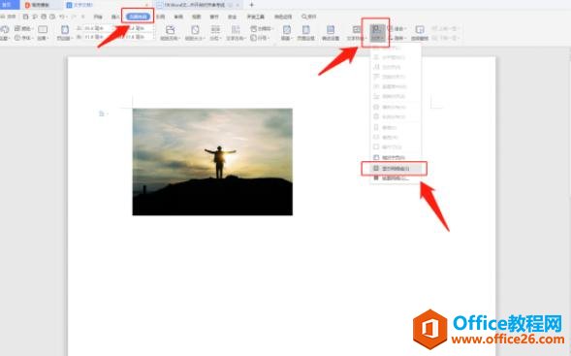Open a new tab with plus button
This screenshot has height=356, width=571.
[x=251, y=5]
